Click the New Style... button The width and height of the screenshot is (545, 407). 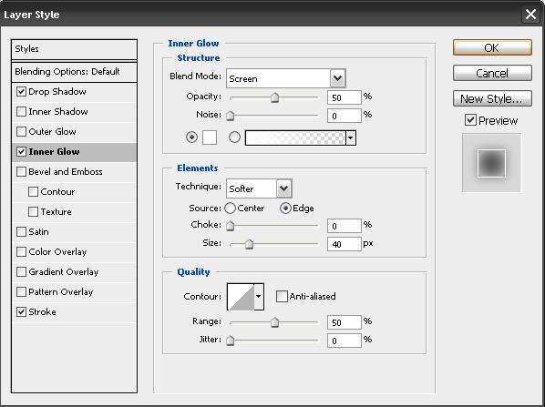(x=492, y=98)
